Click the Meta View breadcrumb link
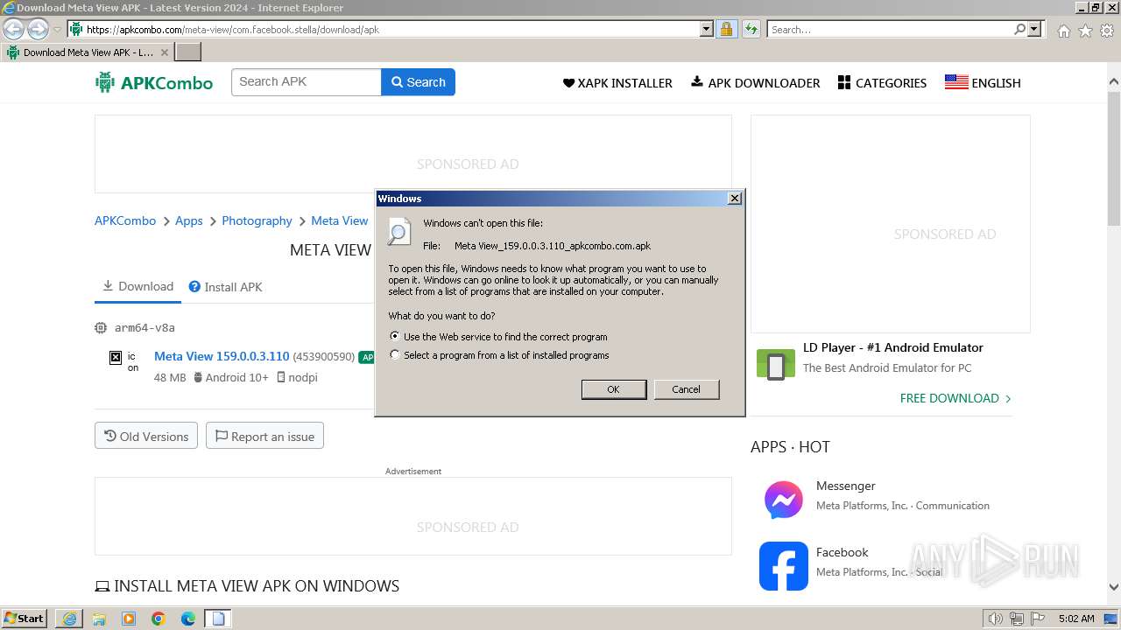Image resolution: width=1121 pixels, height=630 pixels. (339, 221)
